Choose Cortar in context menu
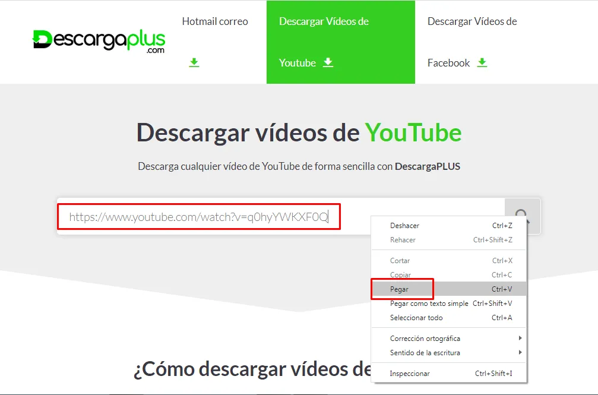 (x=449, y=261)
